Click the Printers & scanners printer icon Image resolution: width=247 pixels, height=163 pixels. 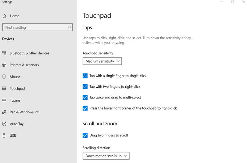[4, 65]
